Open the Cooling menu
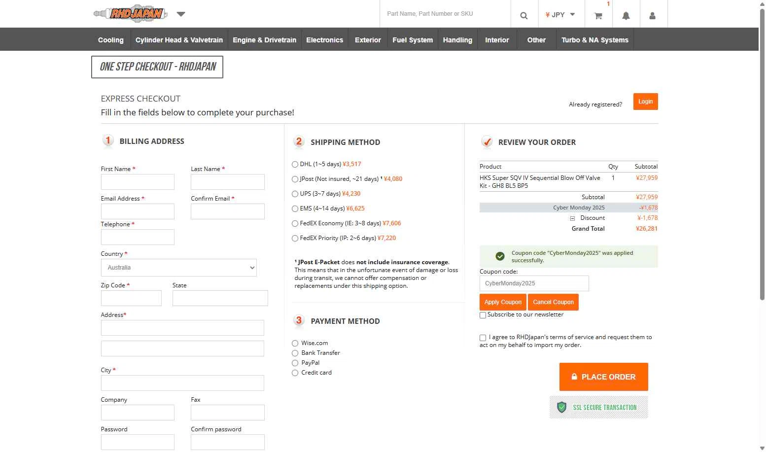Viewport: 766px width, 452px height. click(x=111, y=40)
